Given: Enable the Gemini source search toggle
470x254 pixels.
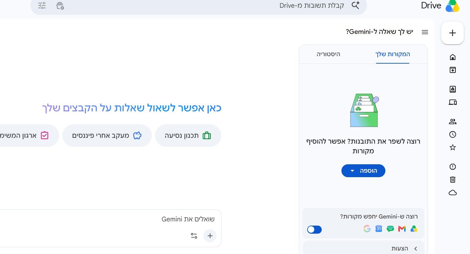Looking at the screenshot, I should pyautogui.click(x=314, y=229).
